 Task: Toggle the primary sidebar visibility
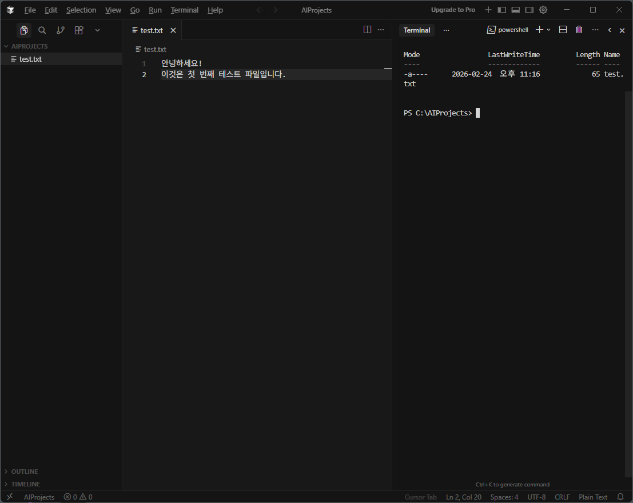501,10
